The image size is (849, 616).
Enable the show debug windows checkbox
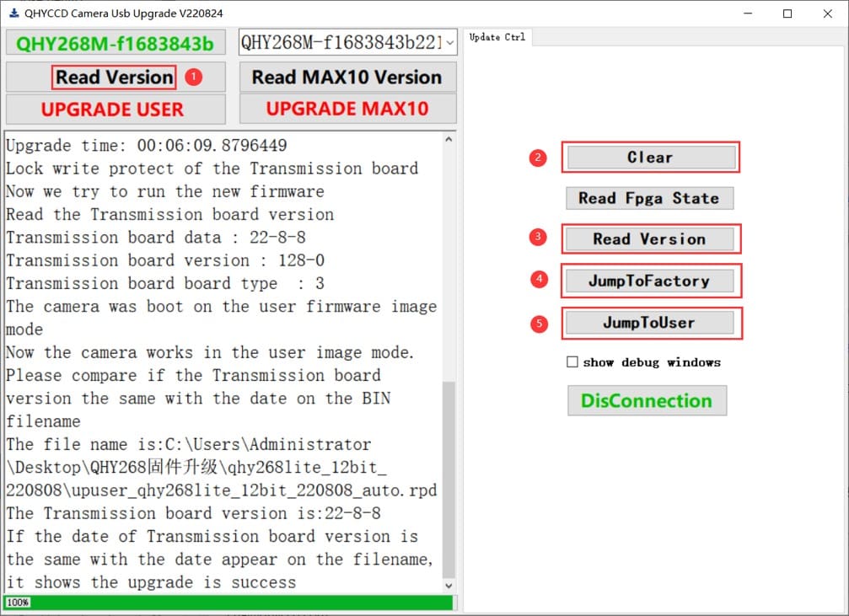(572, 362)
